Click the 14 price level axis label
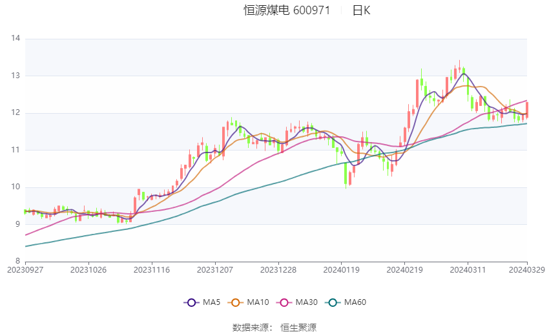 (x=16, y=38)
